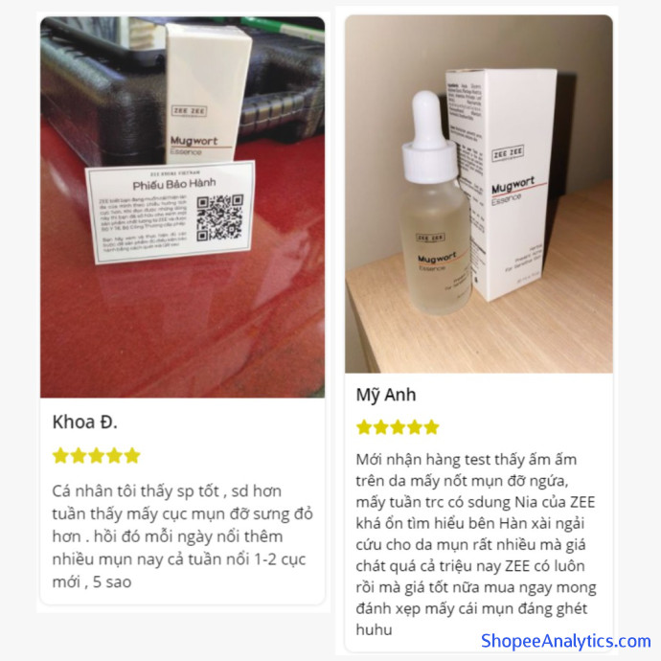Click the fifth star of Khoa Đ.'s rating
The width and height of the screenshot is (661, 661).
tap(132, 456)
